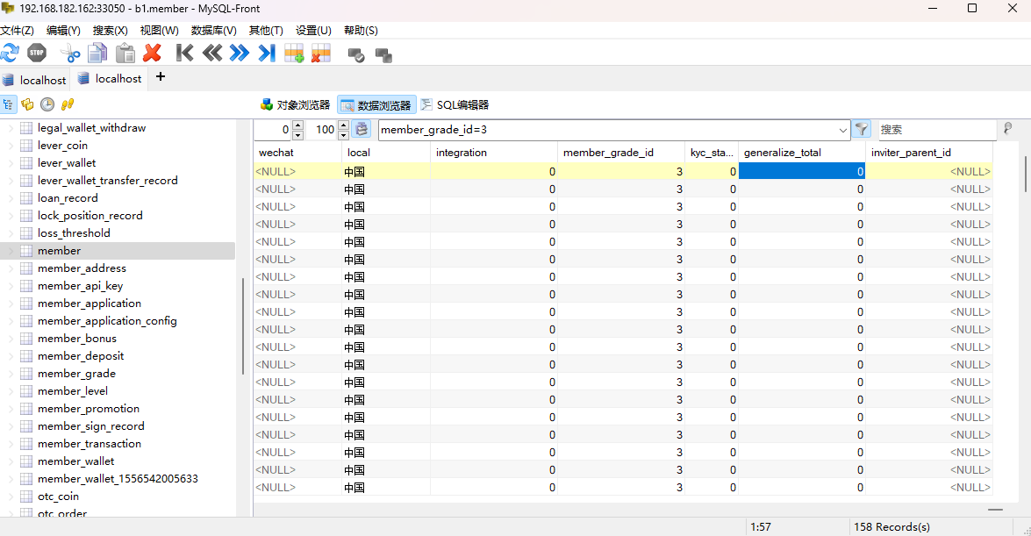Viewport: 1031px width, 536px height.
Task: Expand the member_wallet table node
Action: (11, 461)
